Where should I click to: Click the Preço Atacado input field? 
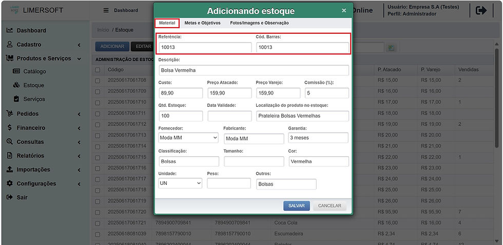click(x=229, y=93)
